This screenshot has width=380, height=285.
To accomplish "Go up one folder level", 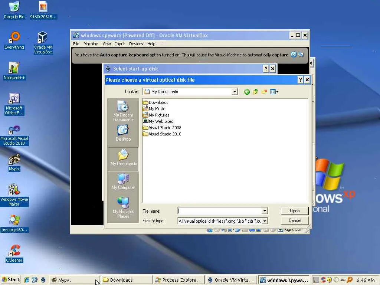I will [x=255, y=92].
